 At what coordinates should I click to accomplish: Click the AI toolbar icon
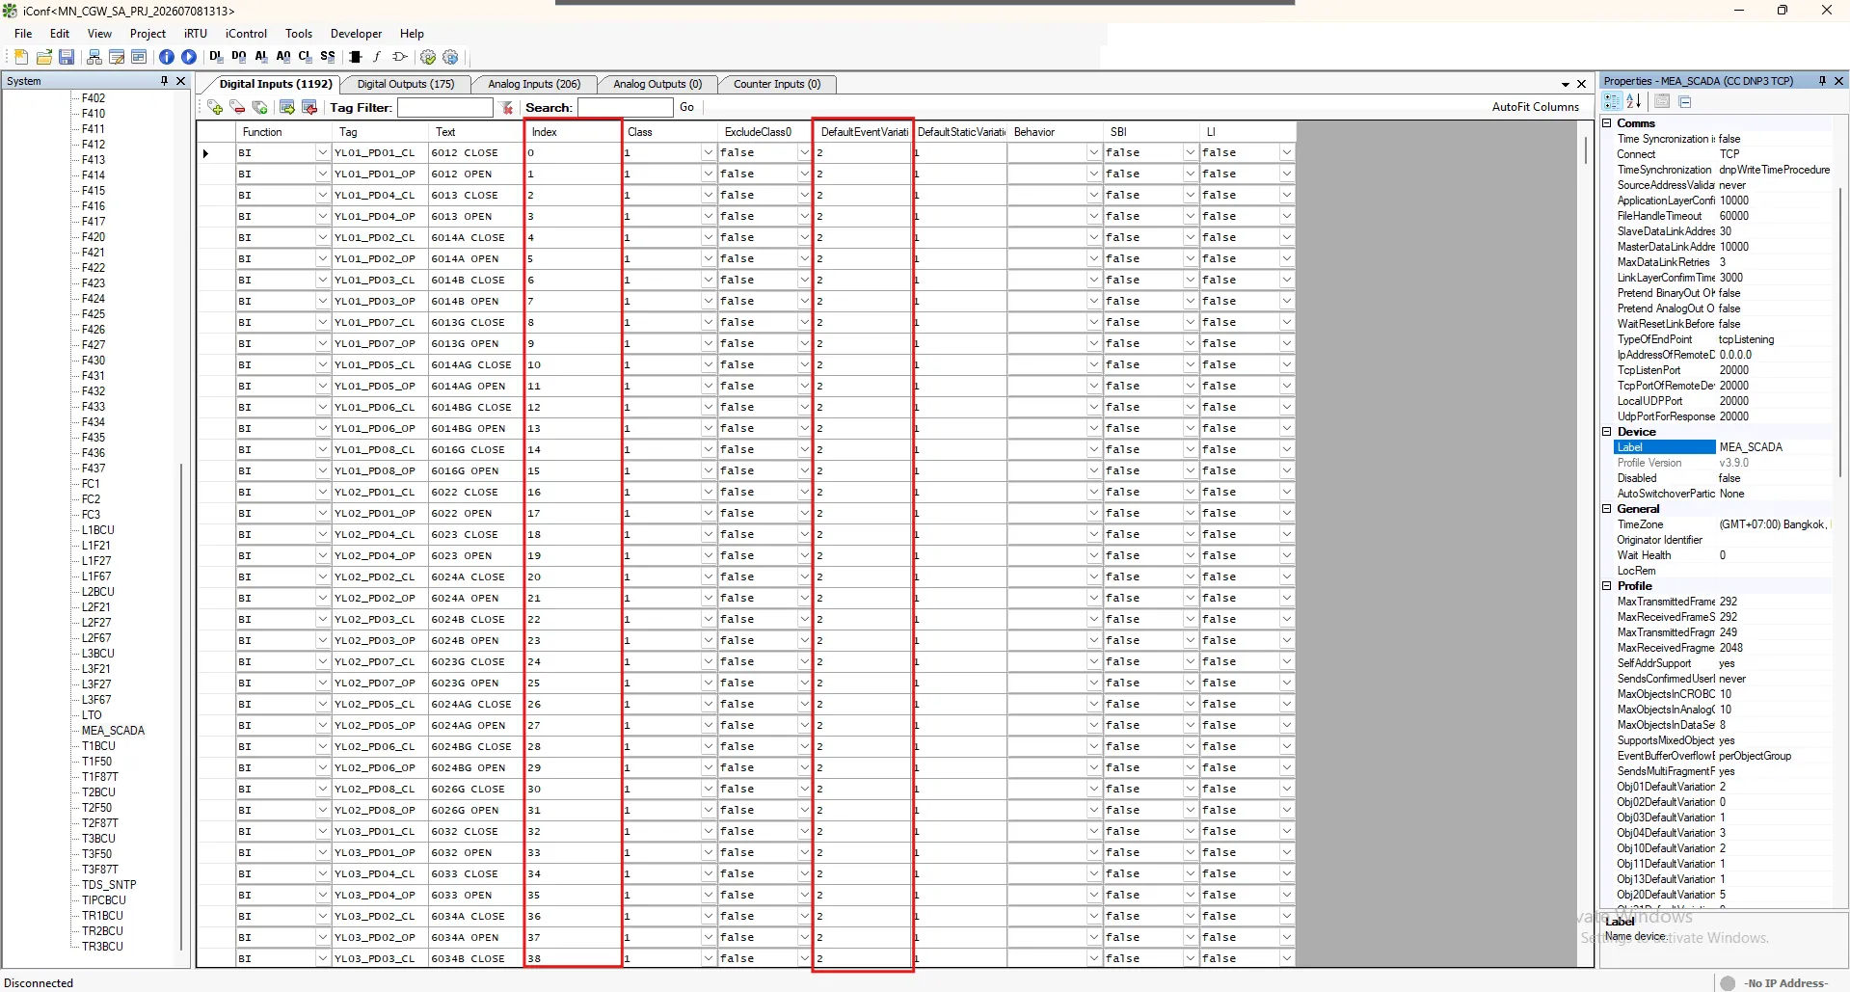click(261, 57)
